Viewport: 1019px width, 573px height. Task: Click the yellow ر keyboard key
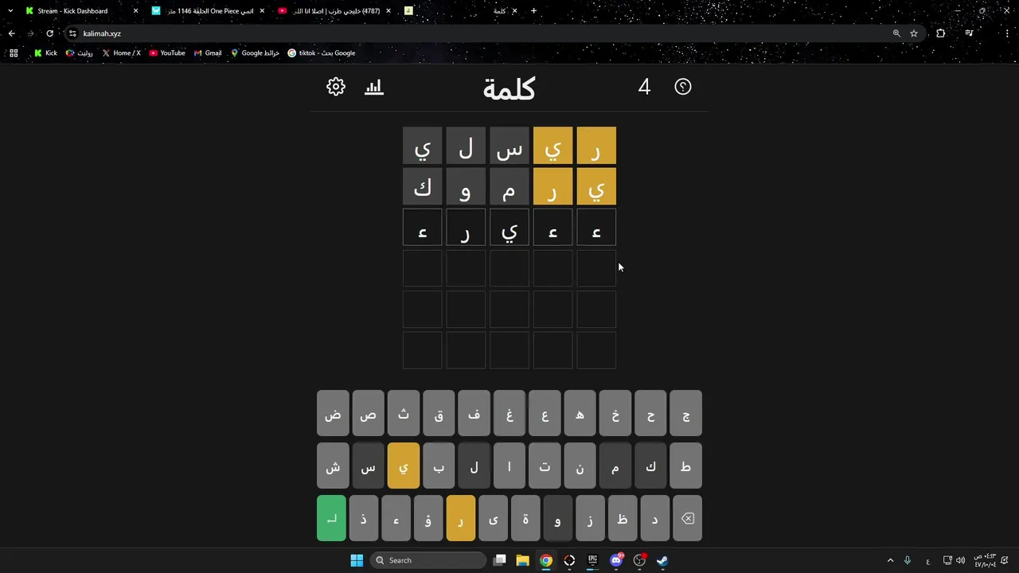(x=461, y=518)
